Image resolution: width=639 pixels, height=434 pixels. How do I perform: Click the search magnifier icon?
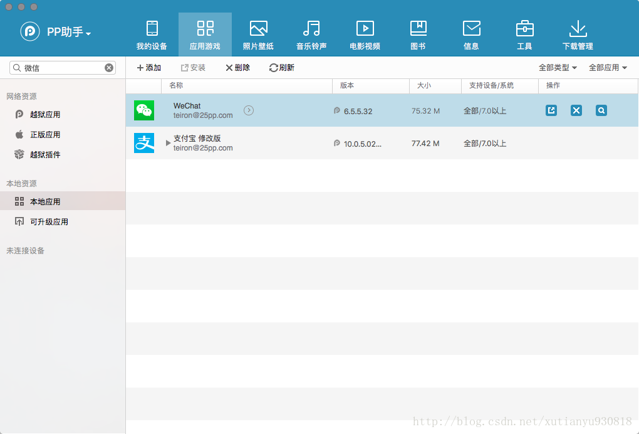pos(17,68)
